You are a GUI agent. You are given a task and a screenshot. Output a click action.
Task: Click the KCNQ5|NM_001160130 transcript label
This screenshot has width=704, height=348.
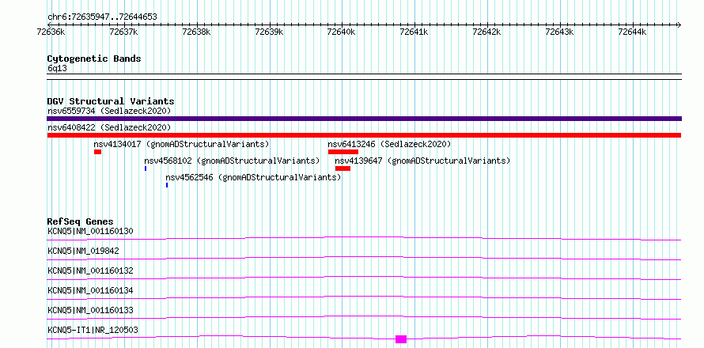point(90,231)
